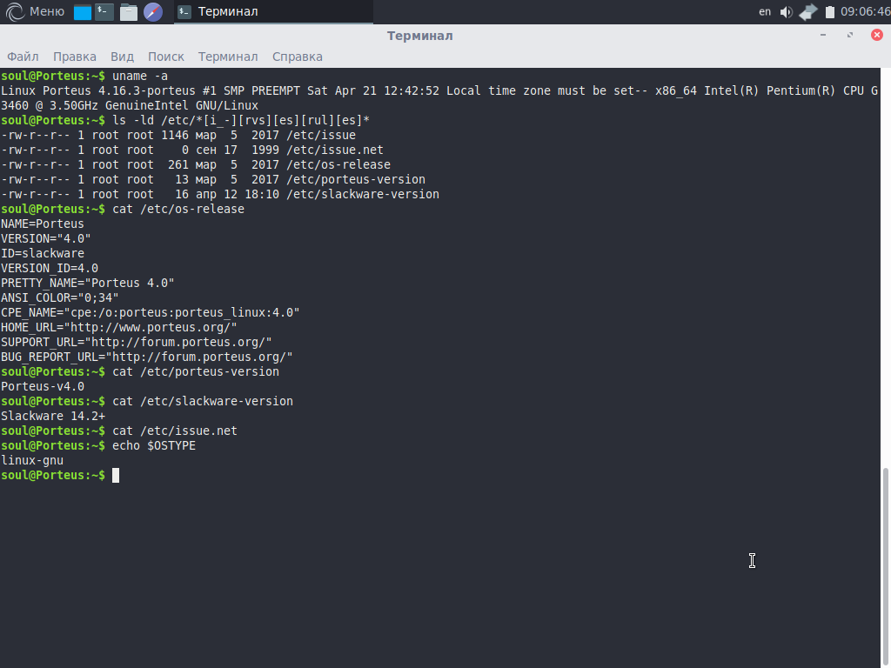Open the file manager icon in the panel
Viewport: 891px width, 668px height.
[x=129, y=12]
